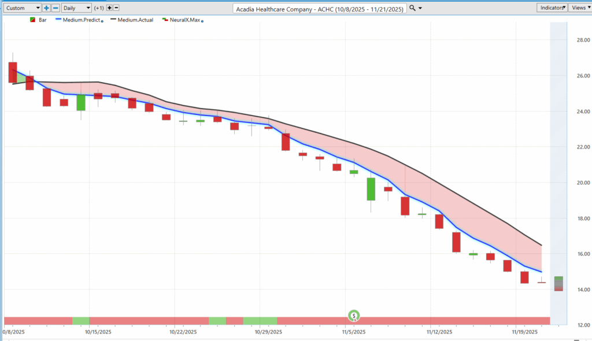Click the NeuralX.Max legend label
The width and height of the screenshot is (592, 341).
185,20
